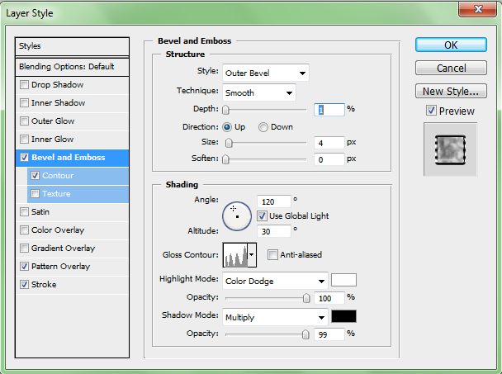
Task: Open the Stroke settings row
Action: (72, 284)
